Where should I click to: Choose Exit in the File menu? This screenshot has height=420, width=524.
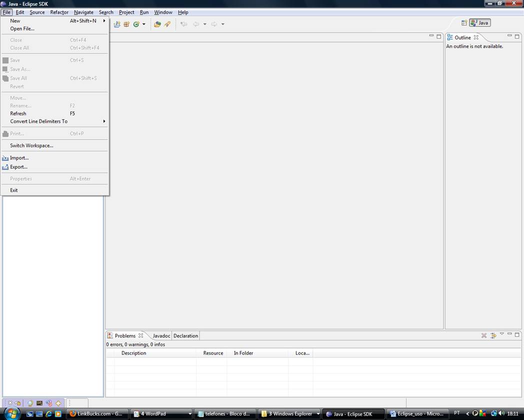(x=55, y=190)
